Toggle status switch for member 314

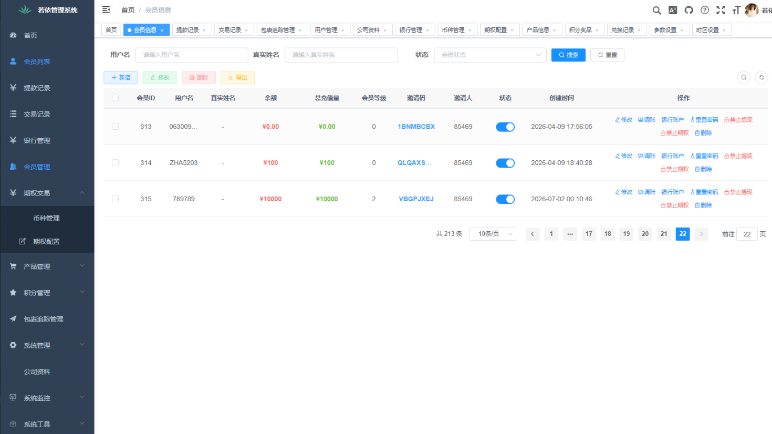[505, 163]
